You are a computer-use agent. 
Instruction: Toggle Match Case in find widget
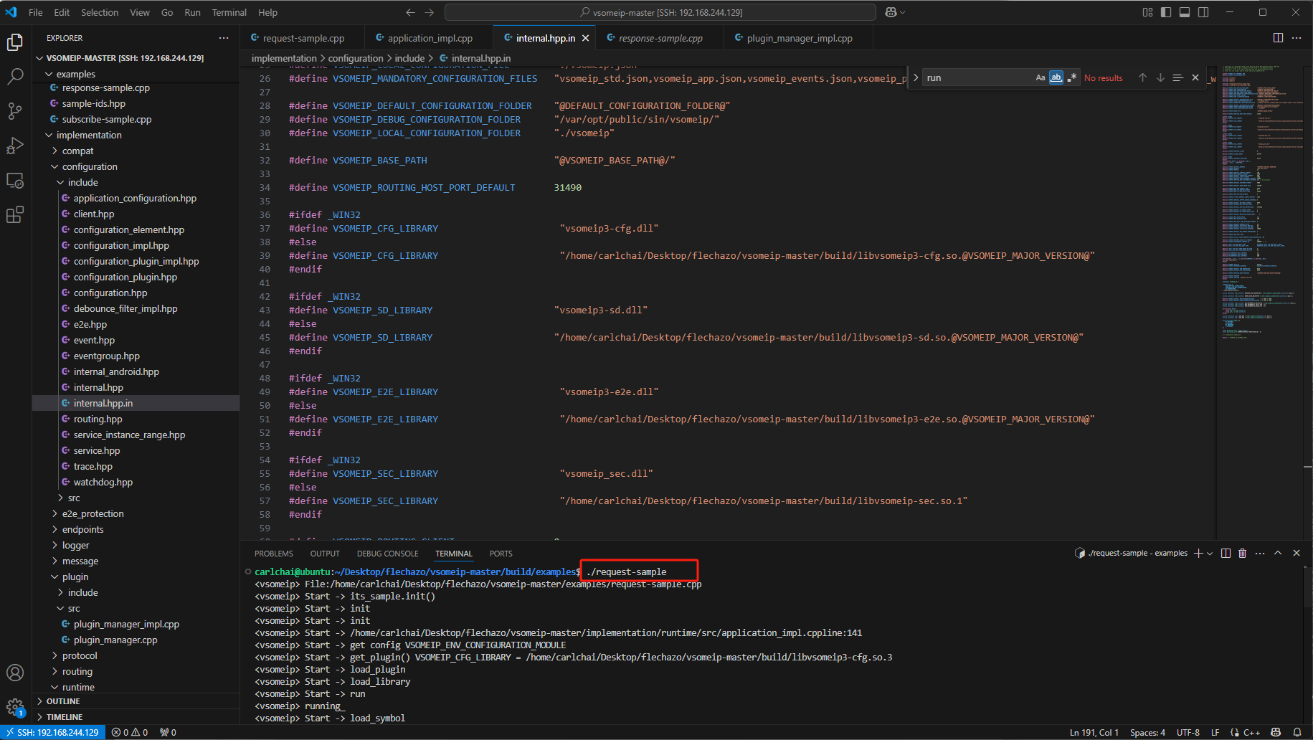1041,77
